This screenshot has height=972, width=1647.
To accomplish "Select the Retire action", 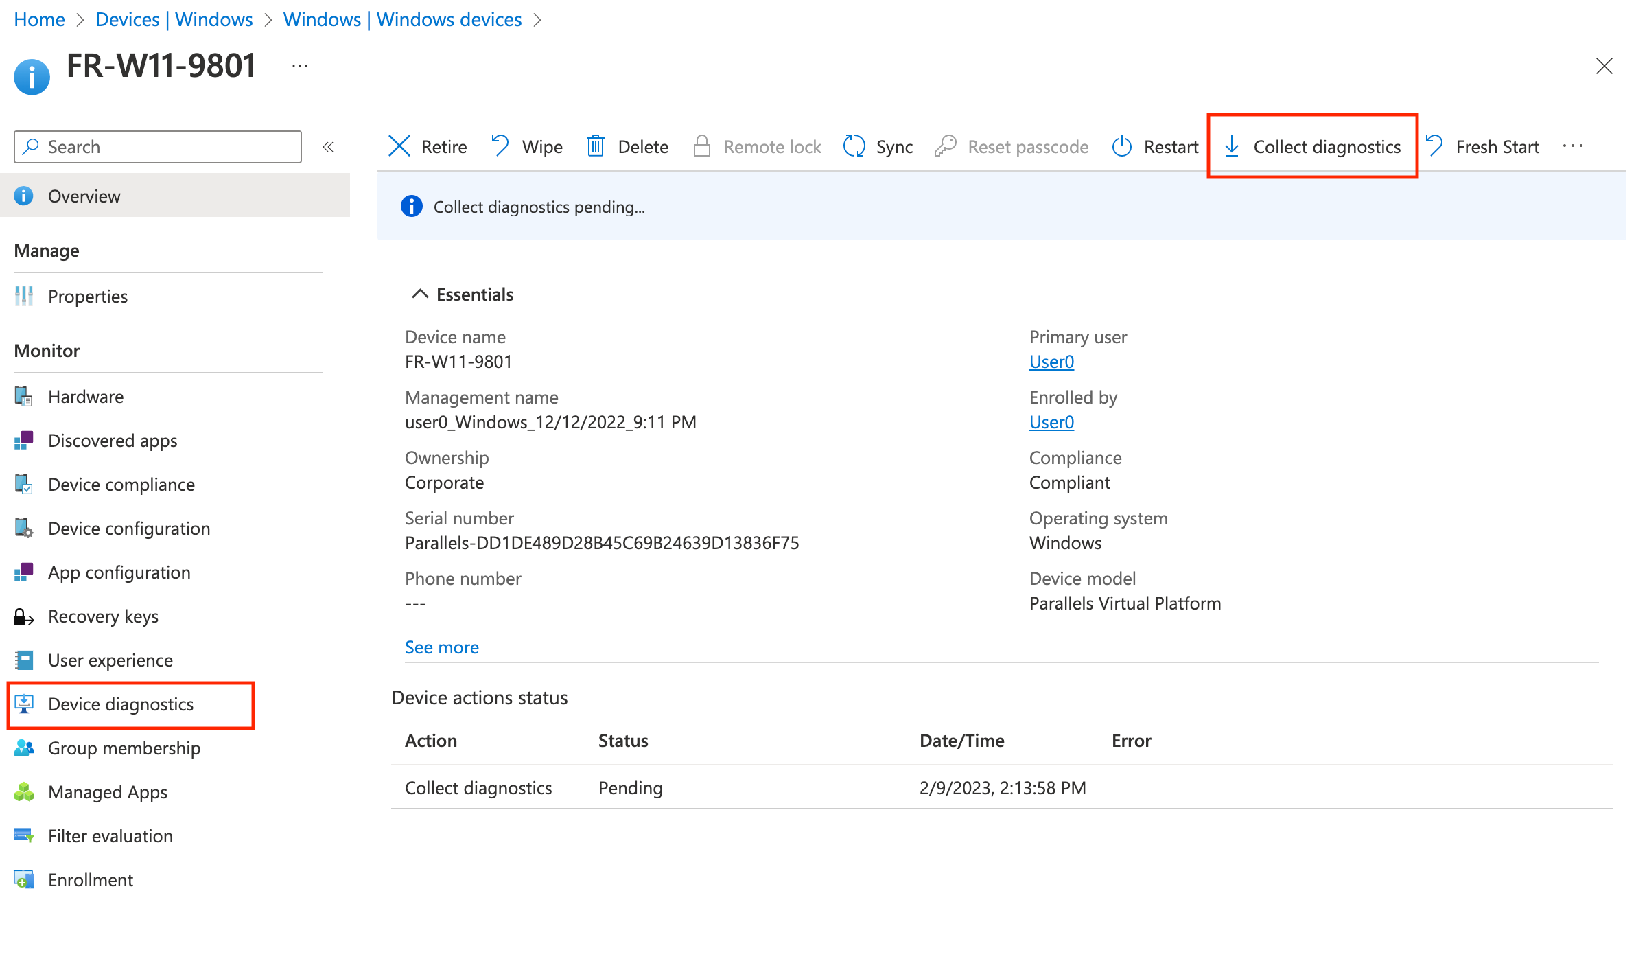I will (x=443, y=146).
